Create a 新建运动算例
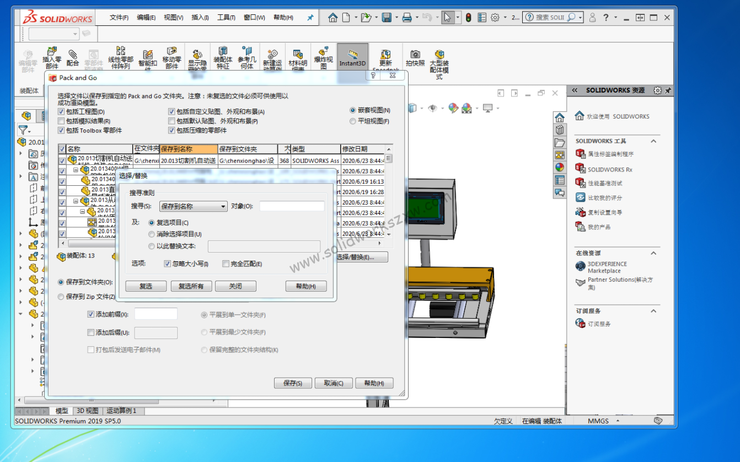Viewport: 740px width, 462px height. click(x=272, y=57)
